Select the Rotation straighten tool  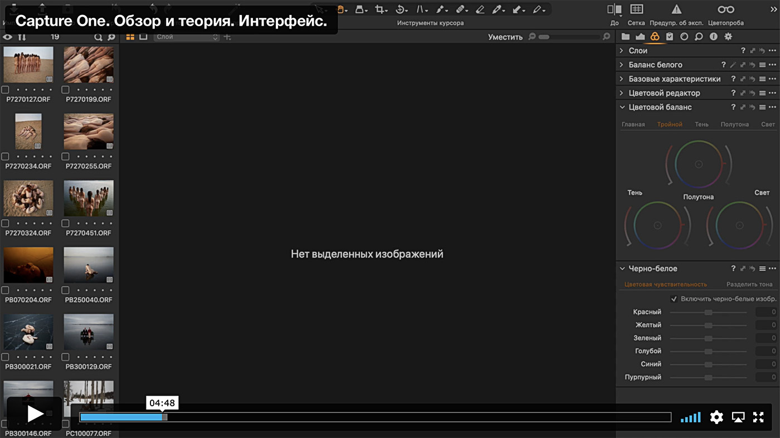pyautogui.click(x=399, y=9)
